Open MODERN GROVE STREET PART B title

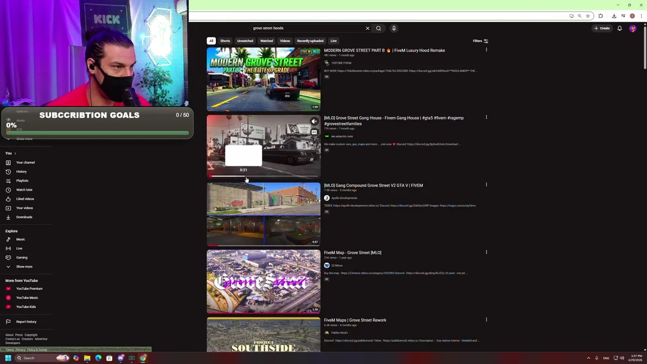[384, 51]
